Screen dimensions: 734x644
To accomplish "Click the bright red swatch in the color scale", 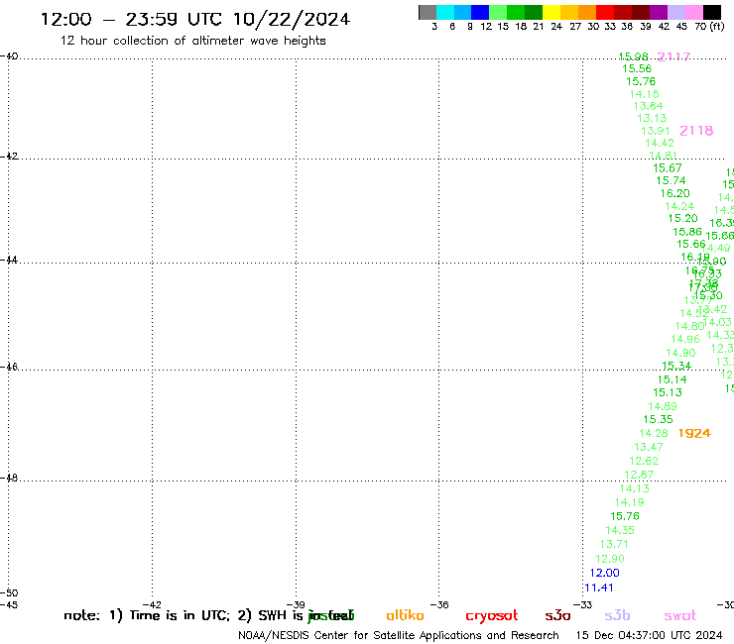I will pos(605,12).
